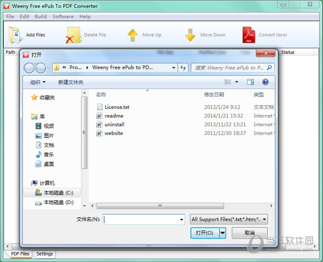
Task: Click the 取消 cancel button
Action: click(250, 233)
